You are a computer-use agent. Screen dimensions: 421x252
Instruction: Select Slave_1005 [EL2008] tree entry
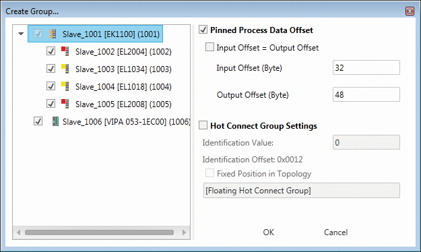[x=123, y=104]
